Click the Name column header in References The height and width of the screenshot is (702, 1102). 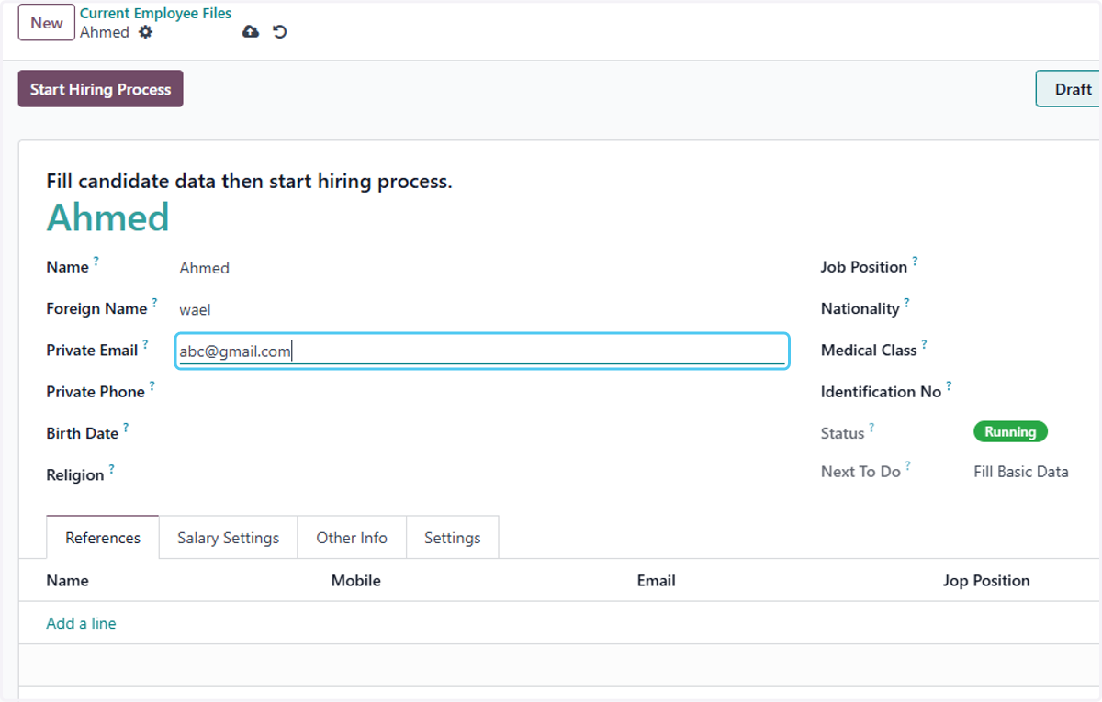[x=68, y=581]
